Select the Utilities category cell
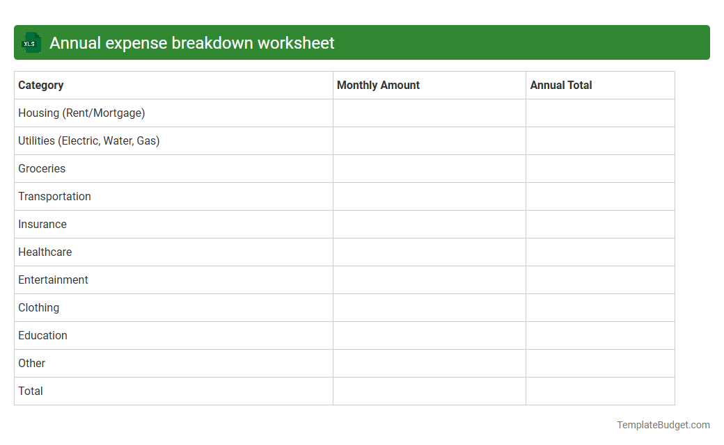724x445 pixels. click(88, 140)
